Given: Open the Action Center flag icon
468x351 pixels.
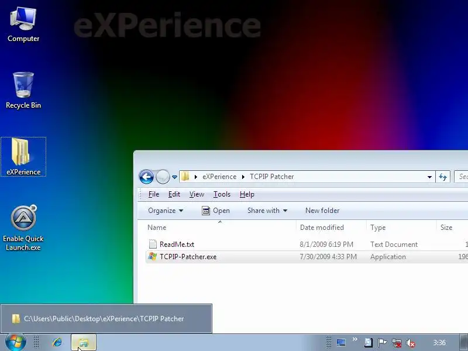Looking at the screenshot, I should 383,343.
